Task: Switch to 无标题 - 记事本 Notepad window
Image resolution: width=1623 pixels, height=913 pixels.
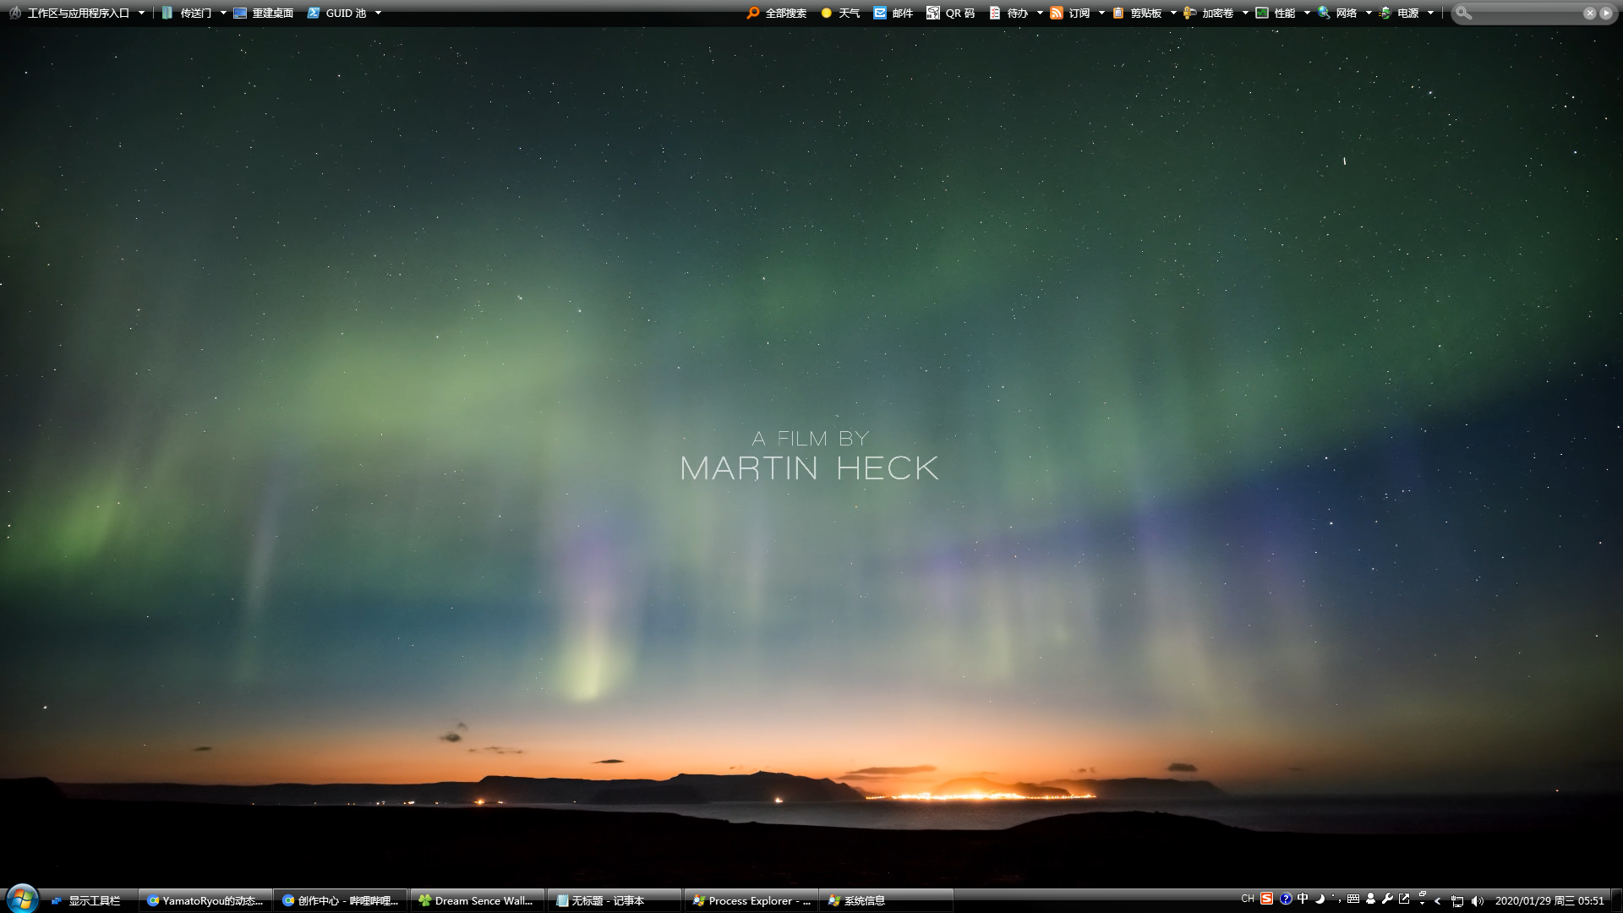Action: click(x=615, y=901)
